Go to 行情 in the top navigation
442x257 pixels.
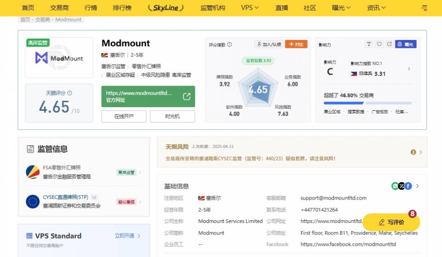click(91, 8)
